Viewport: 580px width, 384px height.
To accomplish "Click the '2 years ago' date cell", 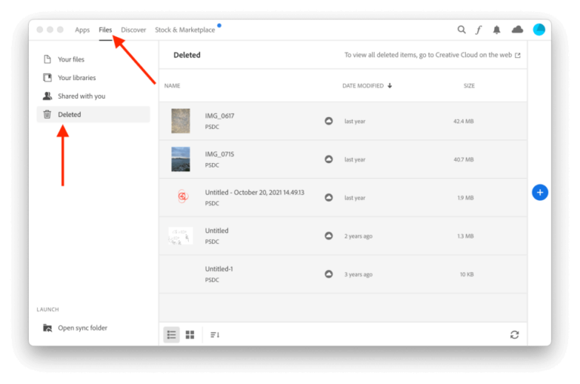I will tap(358, 236).
